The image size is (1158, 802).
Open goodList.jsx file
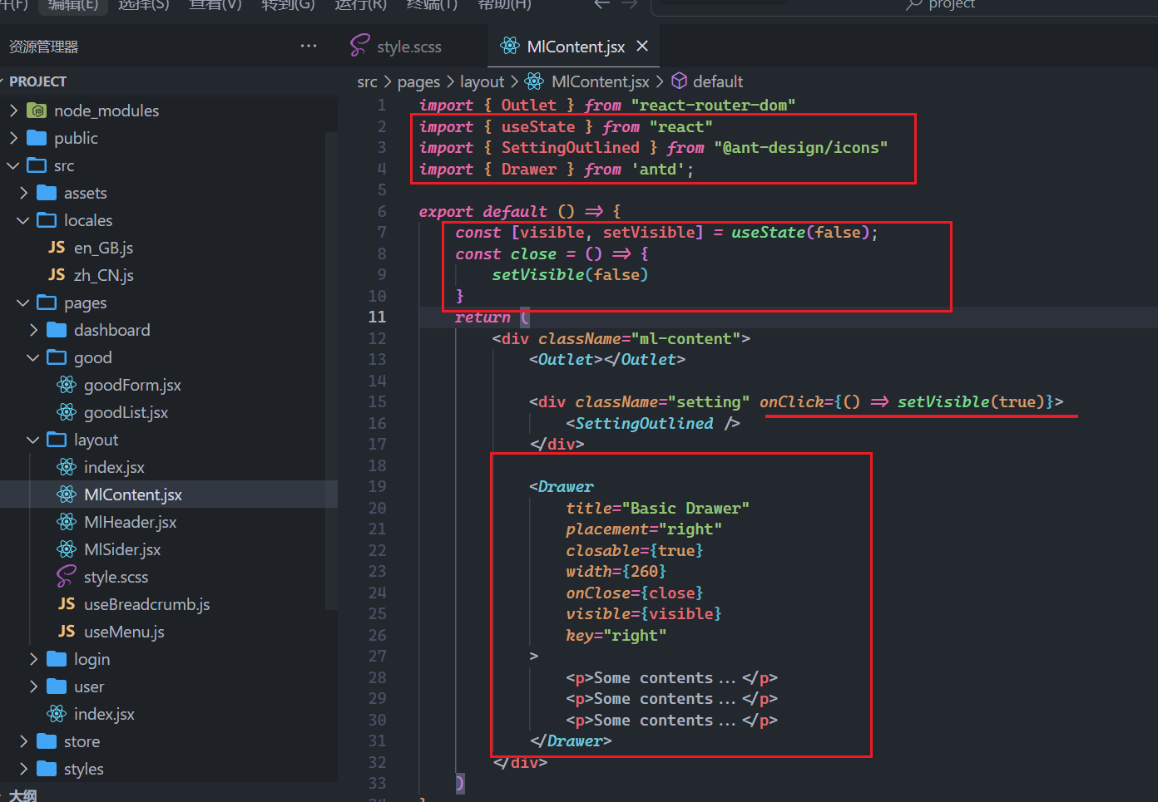[x=126, y=412]
